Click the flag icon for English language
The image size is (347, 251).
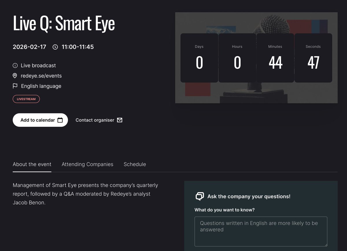click(15, 86)
